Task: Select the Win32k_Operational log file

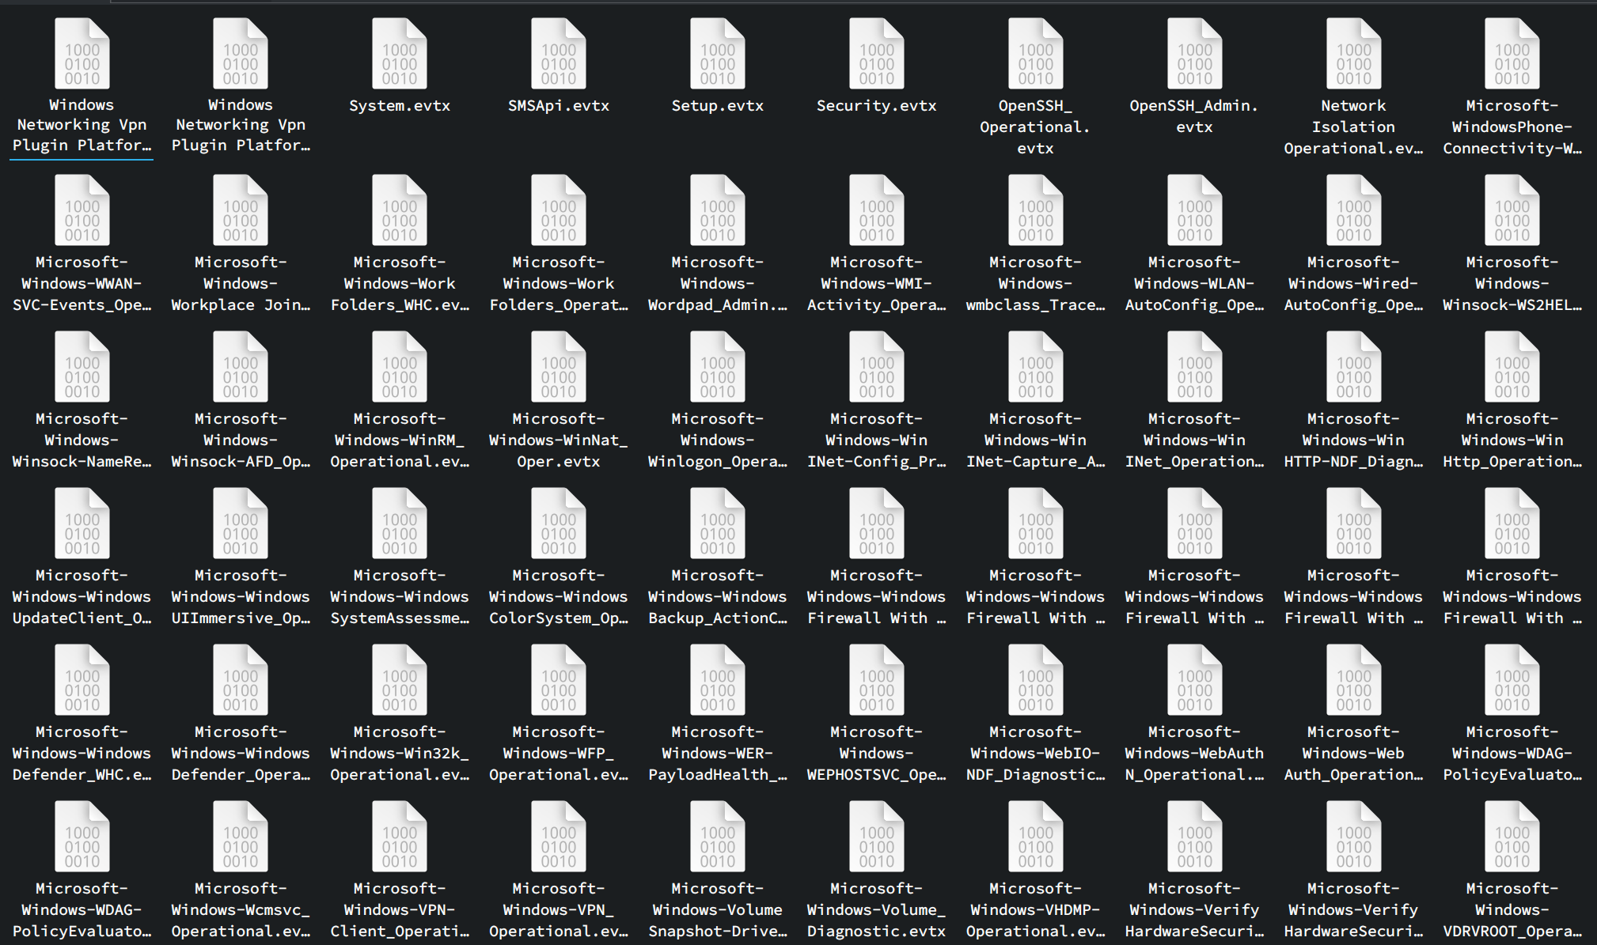Action: click(x=400, y=680)
